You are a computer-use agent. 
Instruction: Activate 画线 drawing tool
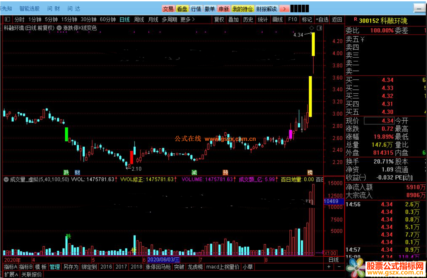278,20
